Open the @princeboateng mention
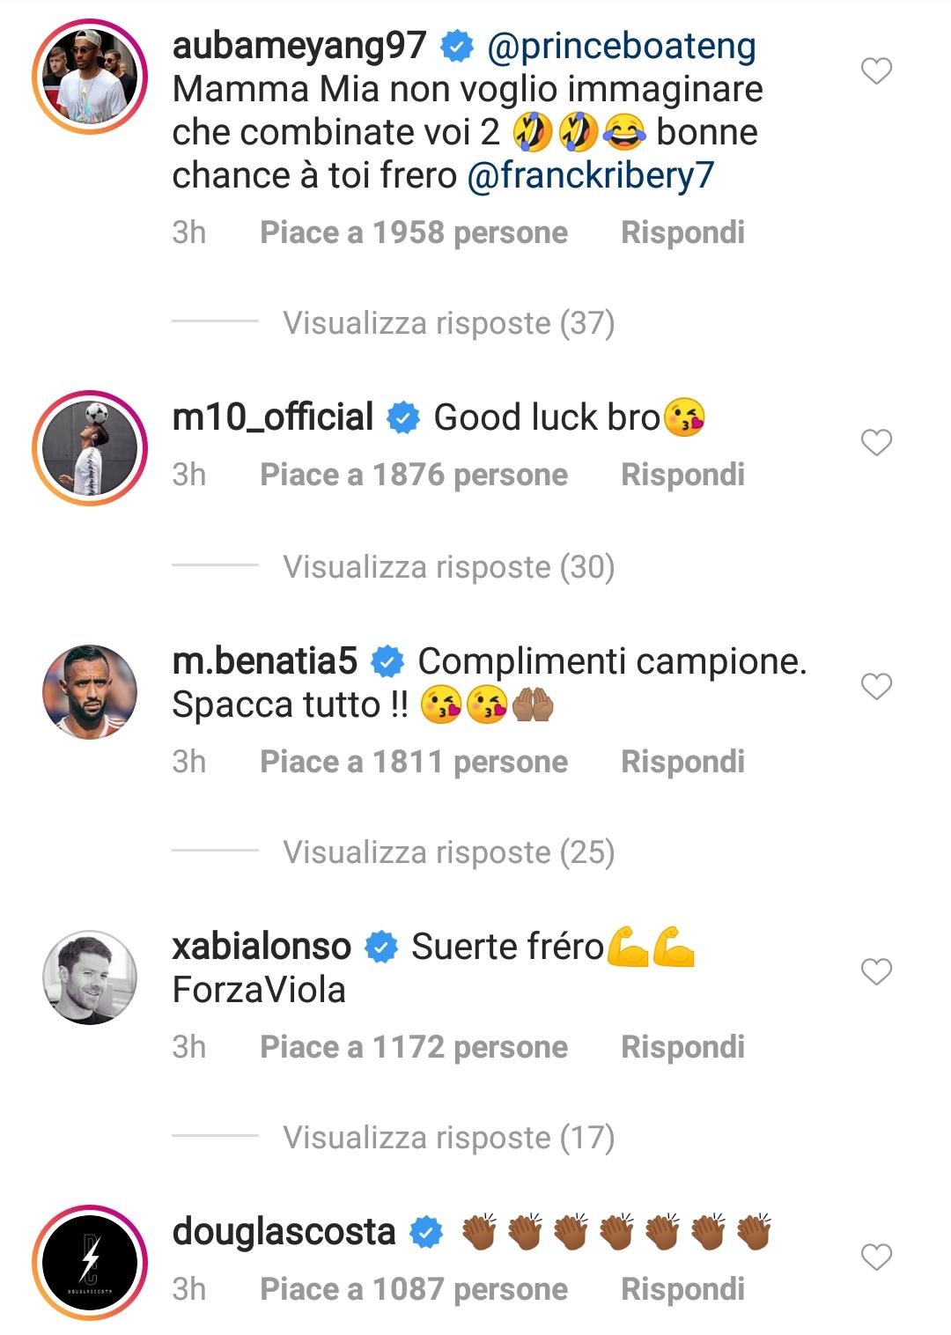951x1335 pixels. coord(621,47)
